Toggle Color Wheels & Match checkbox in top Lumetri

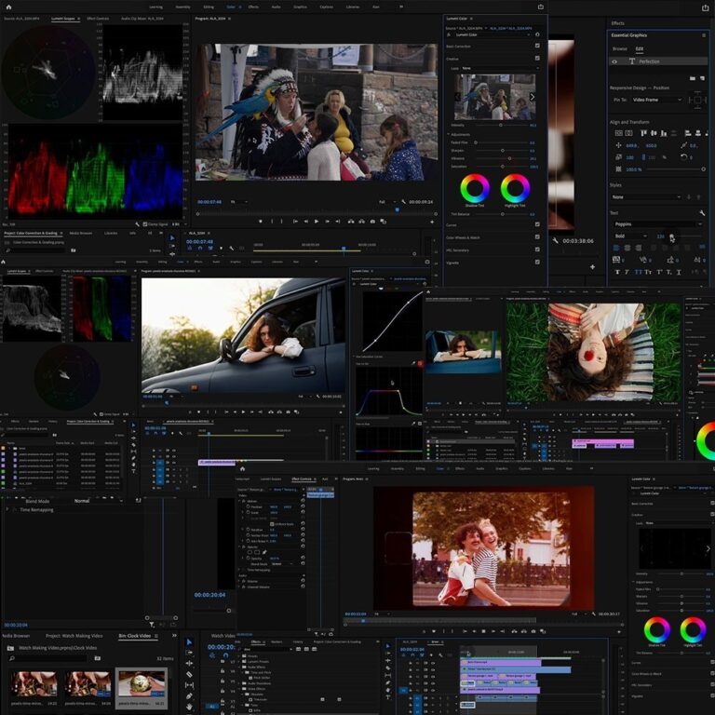(x=537, y=237)
